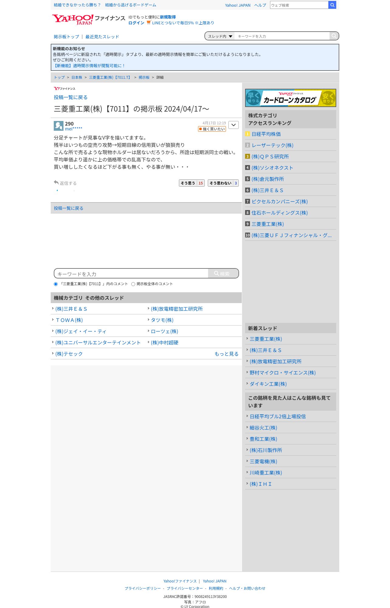390x608 pixels.
Task: Open ranking #8 住石ホールディングス(株)
Action: tap(280, 213)
